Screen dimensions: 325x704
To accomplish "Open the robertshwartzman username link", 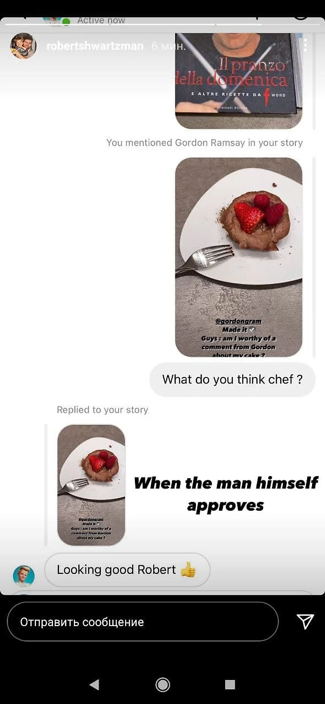I will click(95, 46).
